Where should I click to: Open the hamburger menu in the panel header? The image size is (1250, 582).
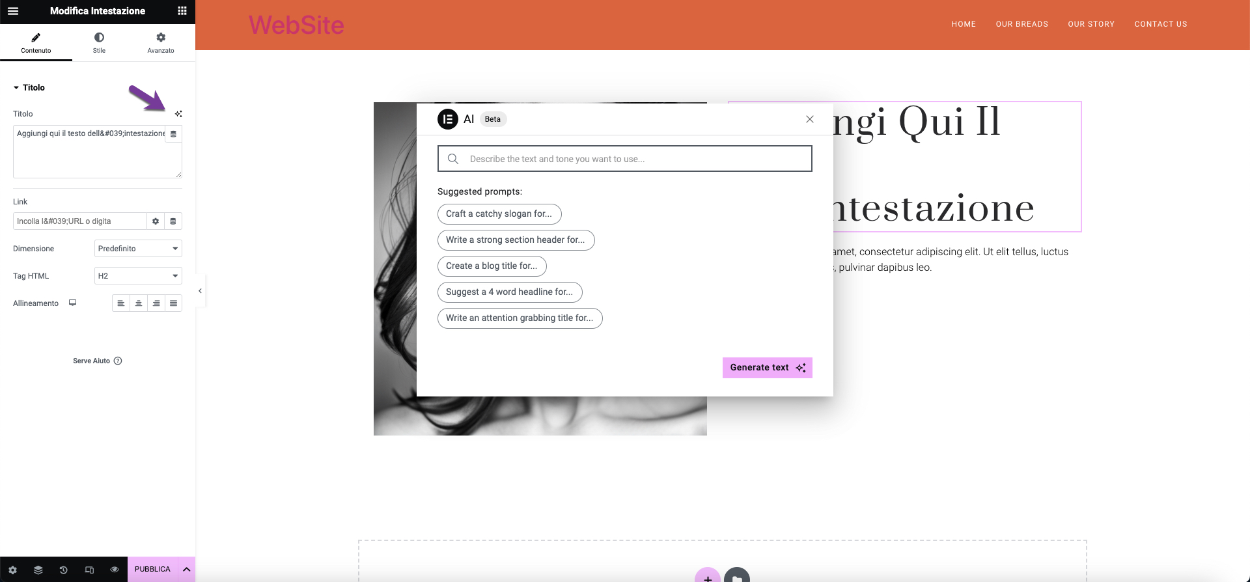click(13, 11)
